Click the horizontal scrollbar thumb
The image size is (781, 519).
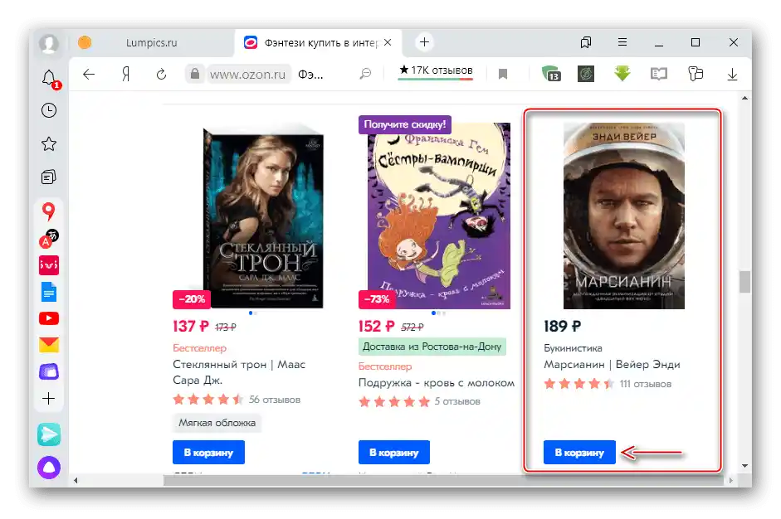tap(443, 480)
